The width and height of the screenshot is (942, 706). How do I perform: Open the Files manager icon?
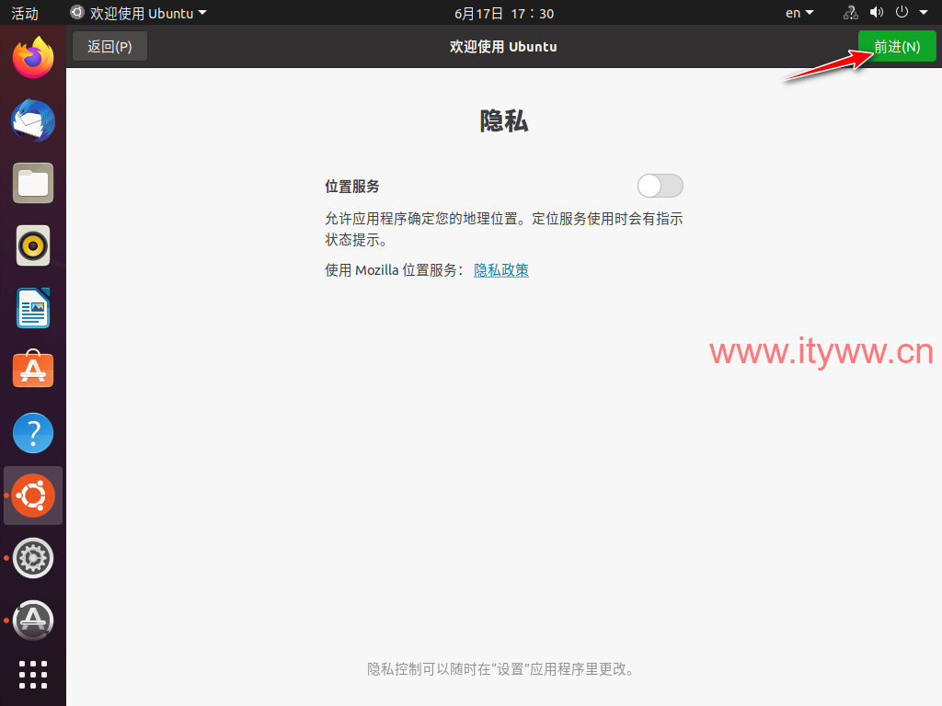pyautogui.click(x=33, y=183)
